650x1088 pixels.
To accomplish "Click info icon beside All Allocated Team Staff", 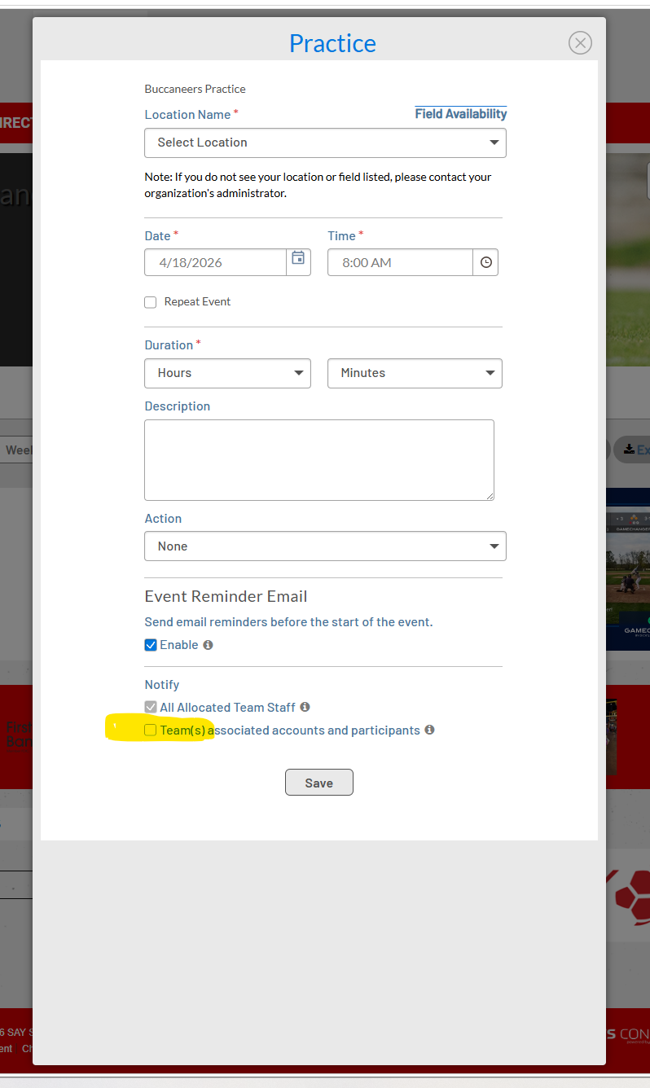I will 305,708.
